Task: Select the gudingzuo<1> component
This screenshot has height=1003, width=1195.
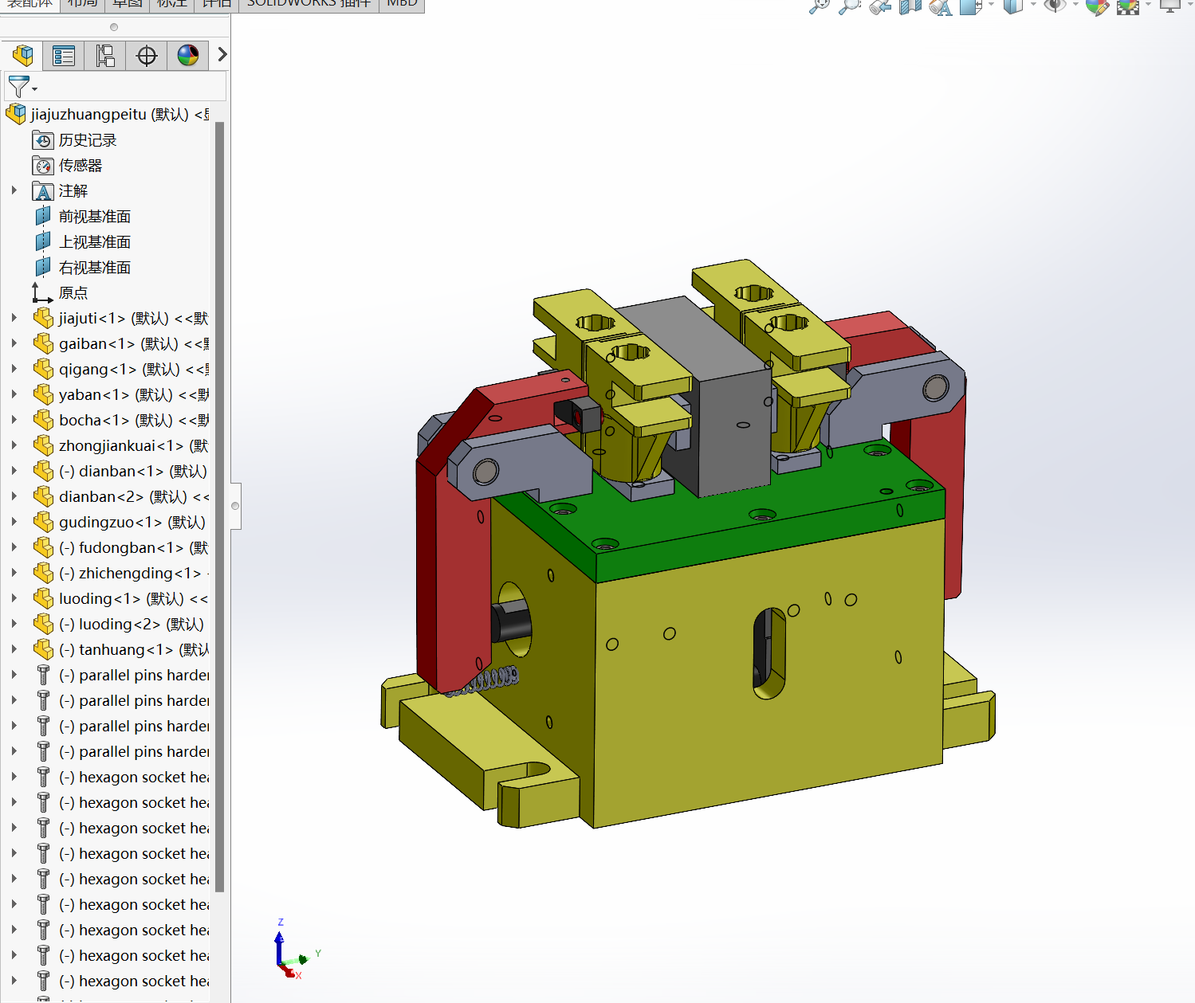Action: click(132, 522)
